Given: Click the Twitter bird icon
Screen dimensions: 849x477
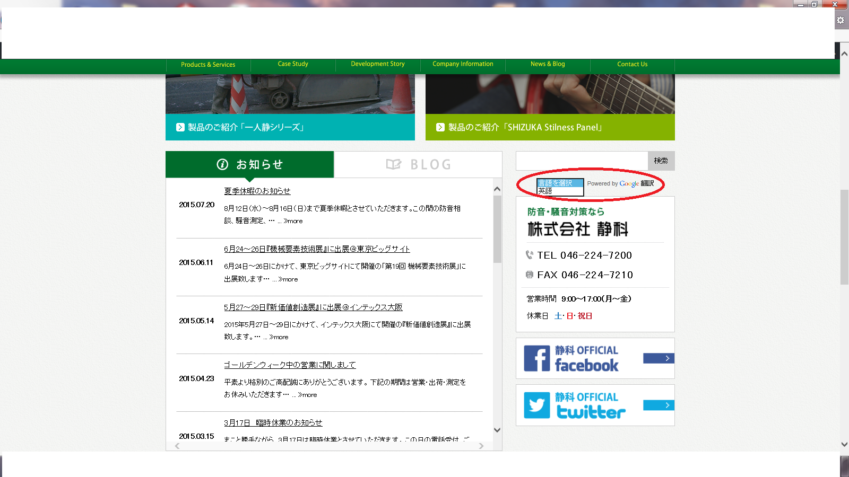Looking at the screenshot, I should coord(537,405).
